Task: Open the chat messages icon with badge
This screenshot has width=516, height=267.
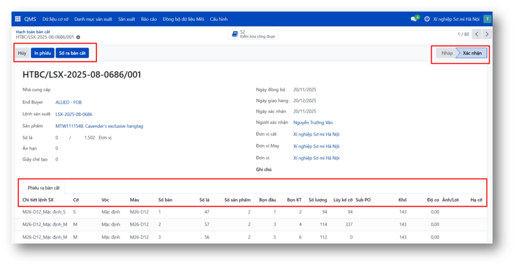Action: coord(414,19)
